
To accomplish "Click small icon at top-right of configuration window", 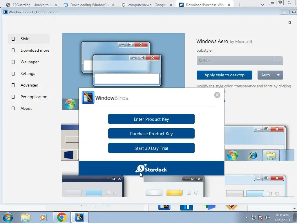I will pyautogui.click(x=289, y=23).
